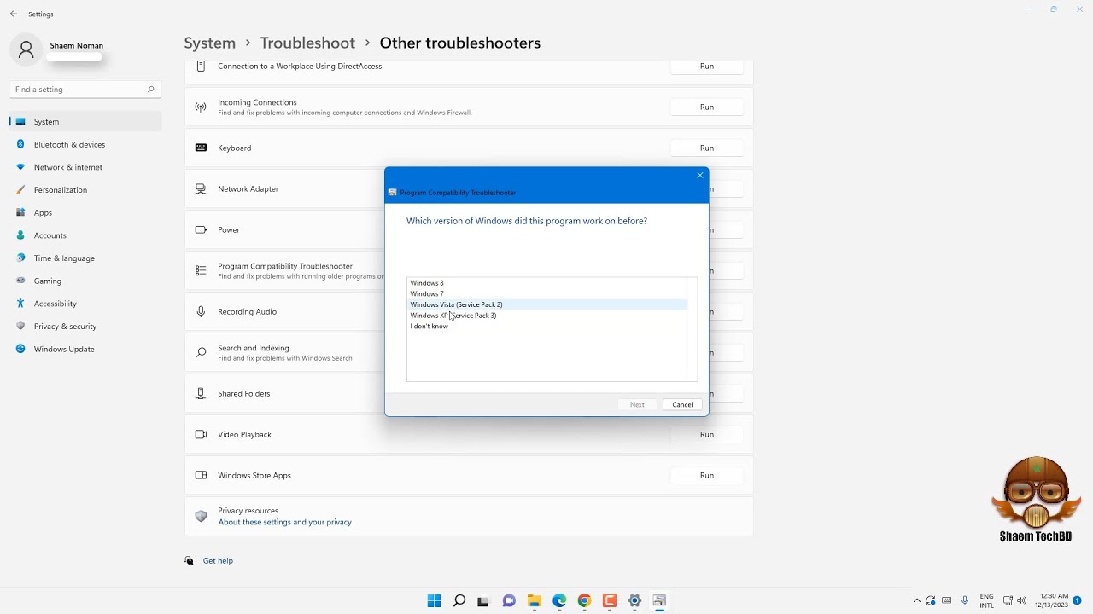Click the disabled Next button in the dialog
The height and width of the screenshot is (614, 1093).
637,404
